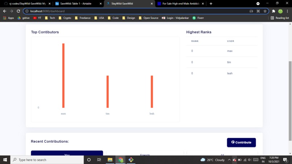Viewport: 292px width, 164px height.
Task: Open the Design bookmark folder
Action: pos(129,18)
